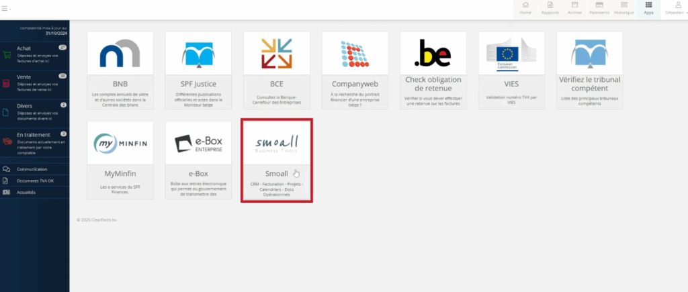
Task: Open the Achat sidebar section
Action: 35,56
